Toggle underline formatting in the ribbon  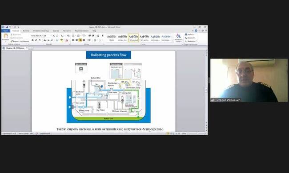coord(40,40)
